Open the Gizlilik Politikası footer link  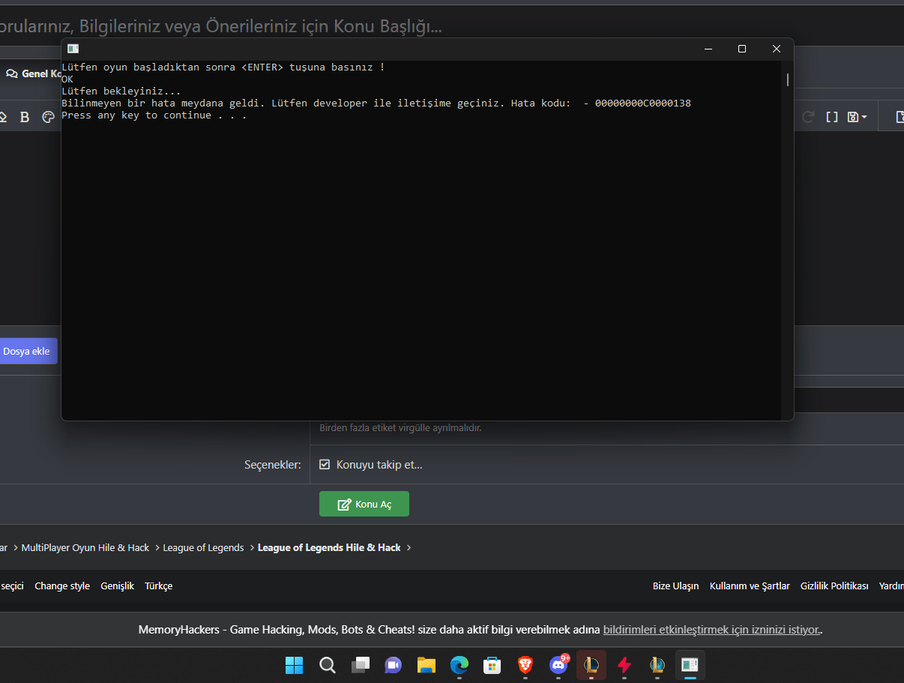click(834, 586)
